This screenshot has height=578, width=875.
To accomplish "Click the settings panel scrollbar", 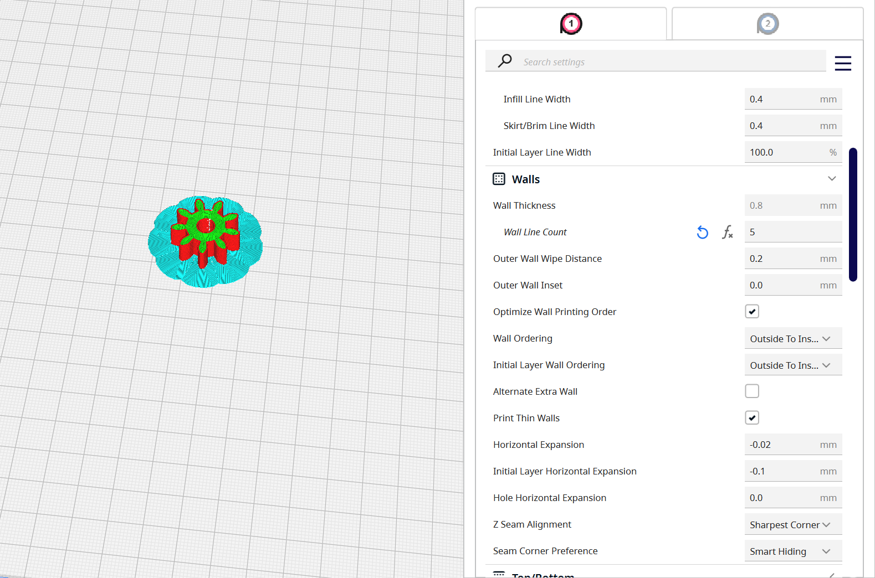I will [x=853, y=214].
